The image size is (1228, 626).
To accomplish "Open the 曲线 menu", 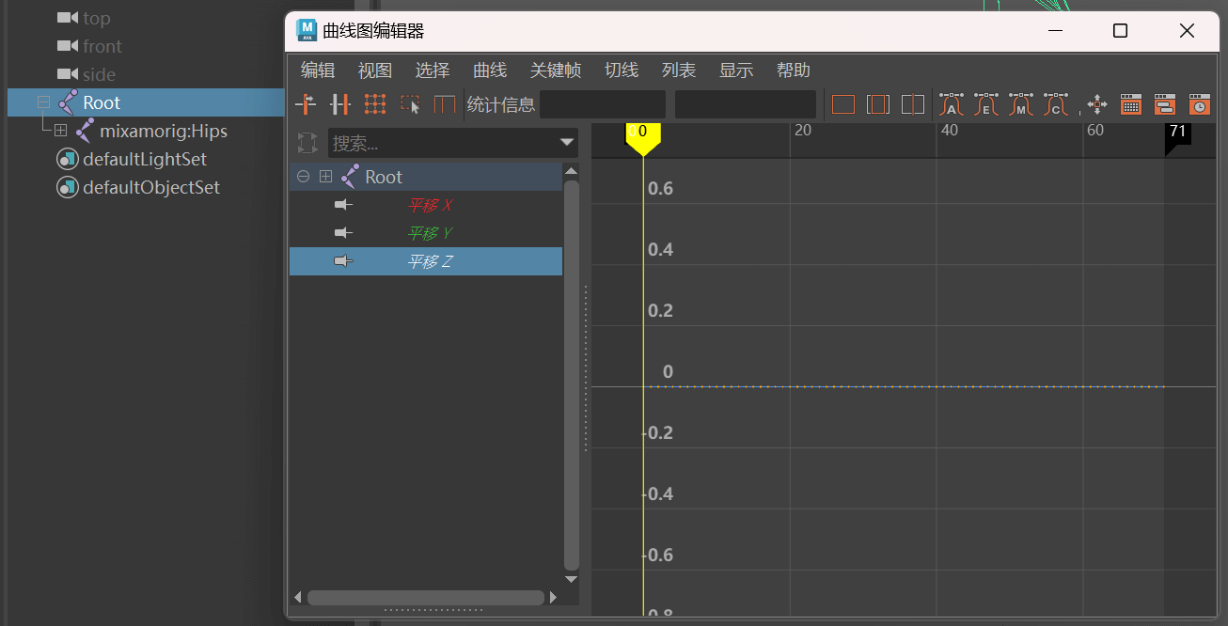I will click(x=490, y=70).
